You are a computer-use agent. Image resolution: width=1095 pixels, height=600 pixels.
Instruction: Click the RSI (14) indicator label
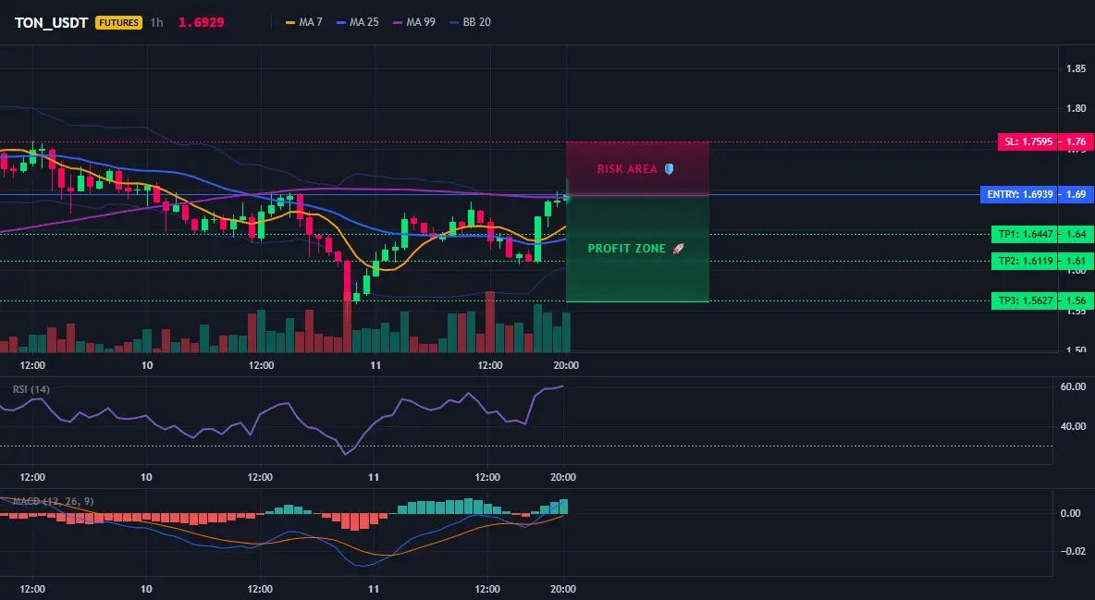31,389
